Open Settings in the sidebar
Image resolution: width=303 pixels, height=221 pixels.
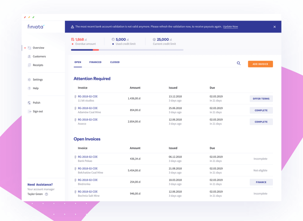pos(38,80)
